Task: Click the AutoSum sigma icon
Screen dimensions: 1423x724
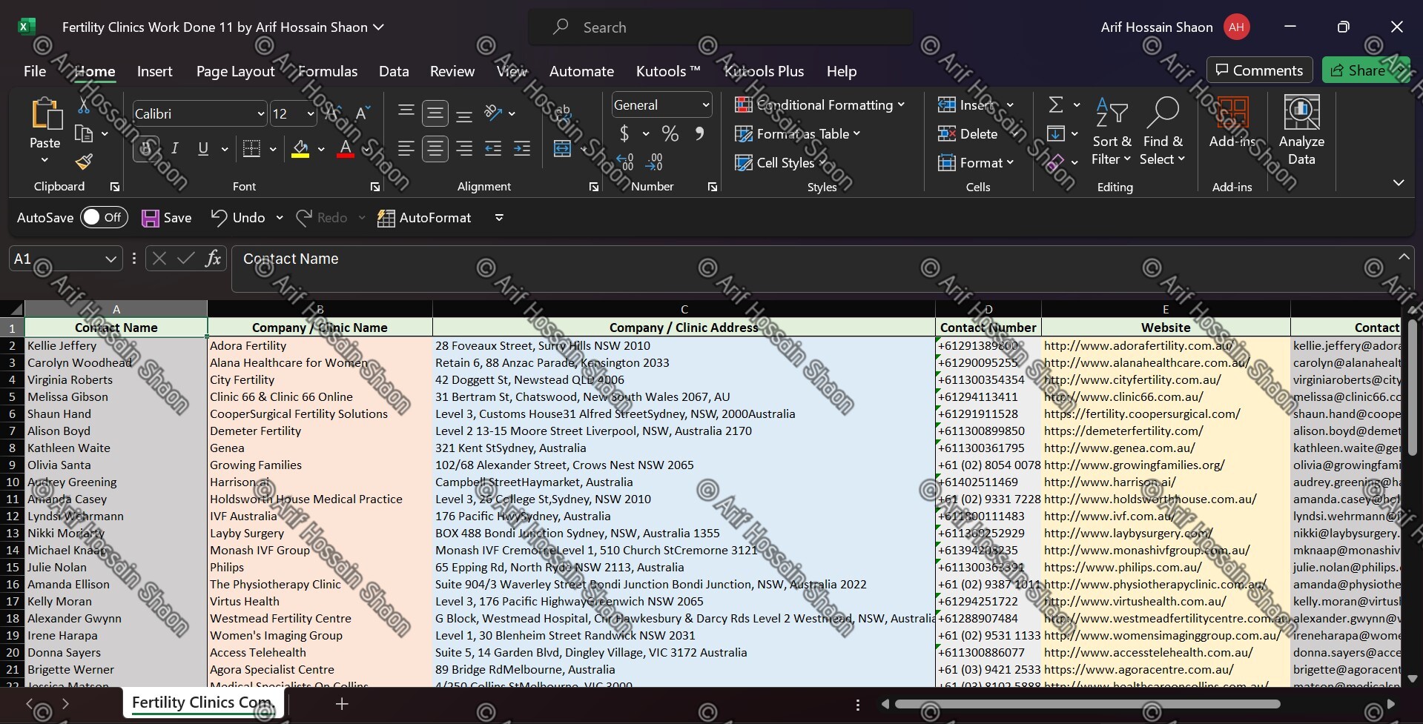Action: click(x=1056, y=105)
